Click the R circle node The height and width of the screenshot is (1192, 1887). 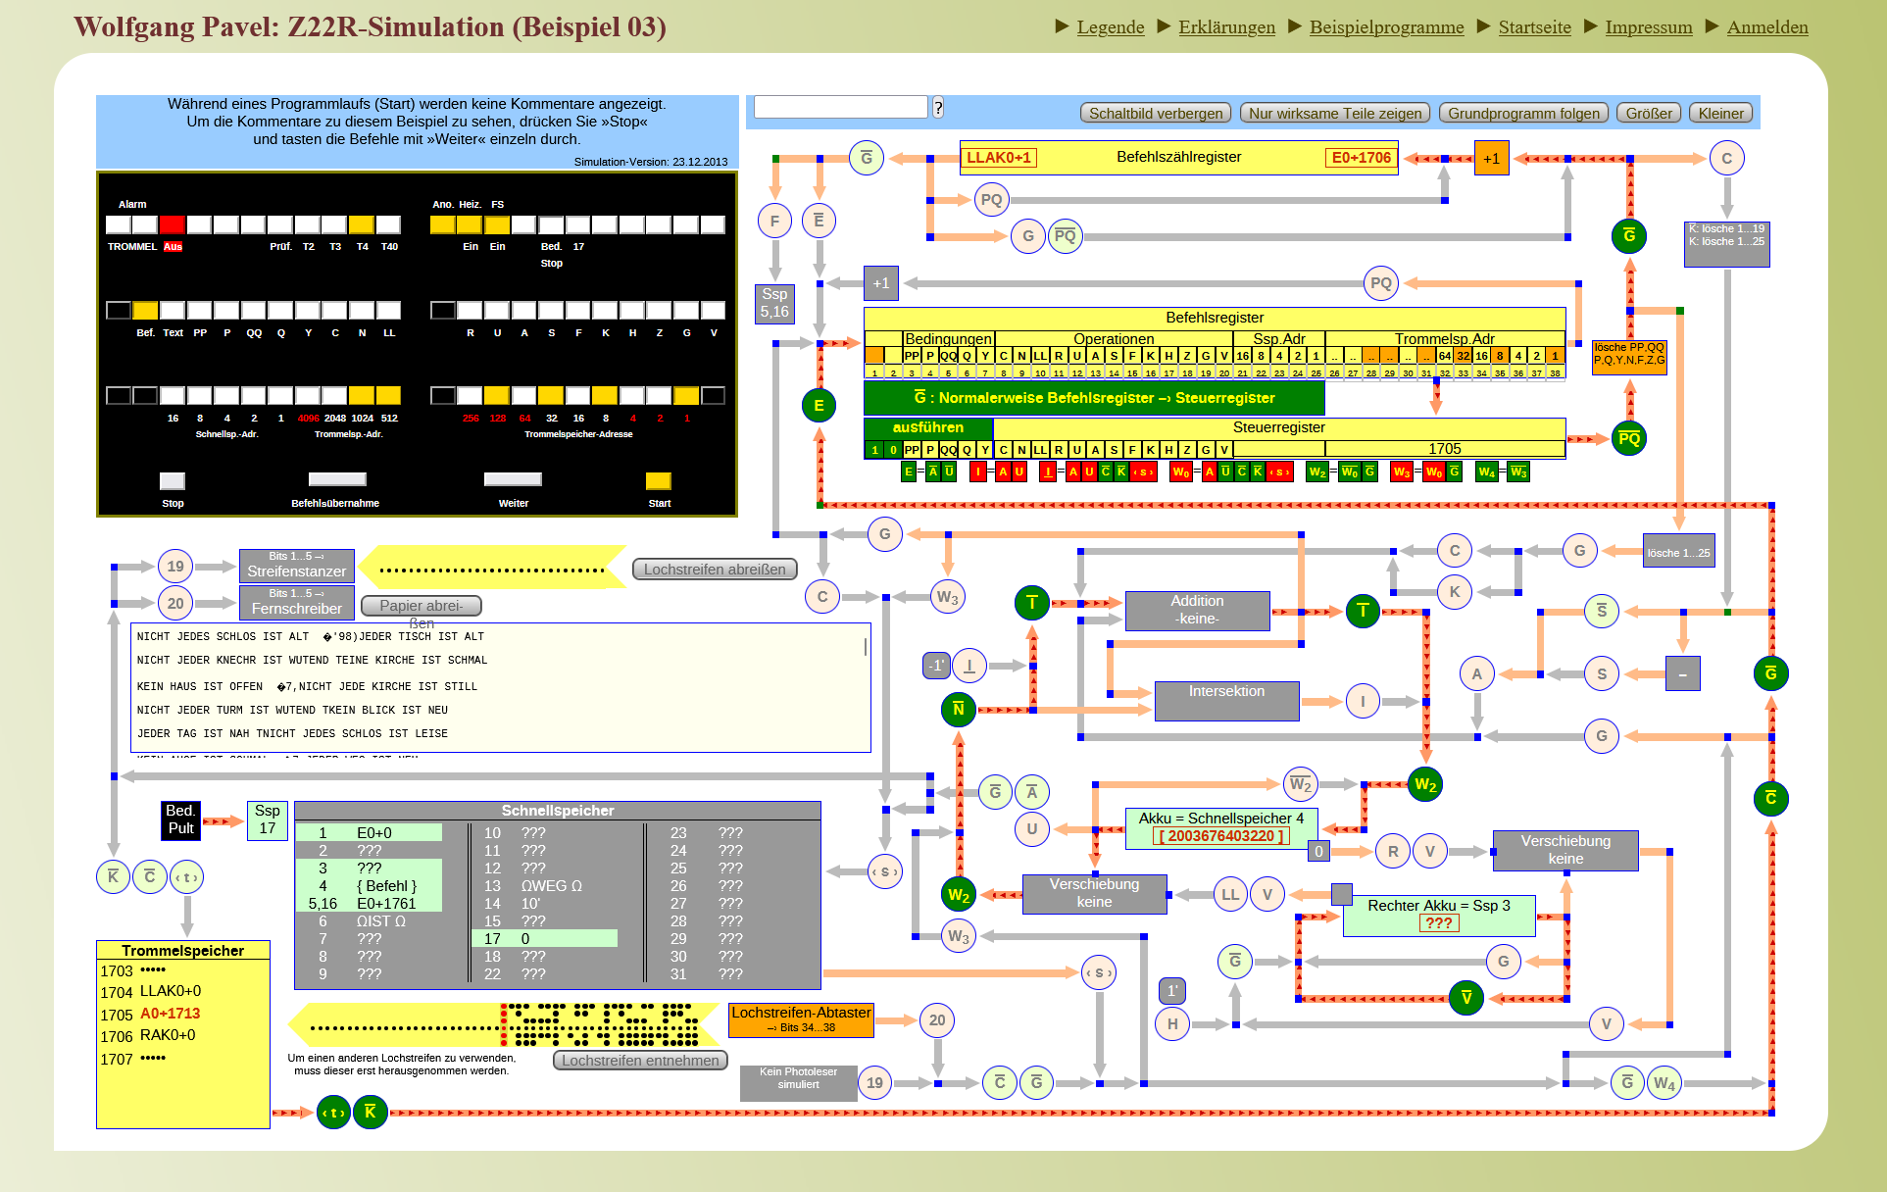(1393, 852)
